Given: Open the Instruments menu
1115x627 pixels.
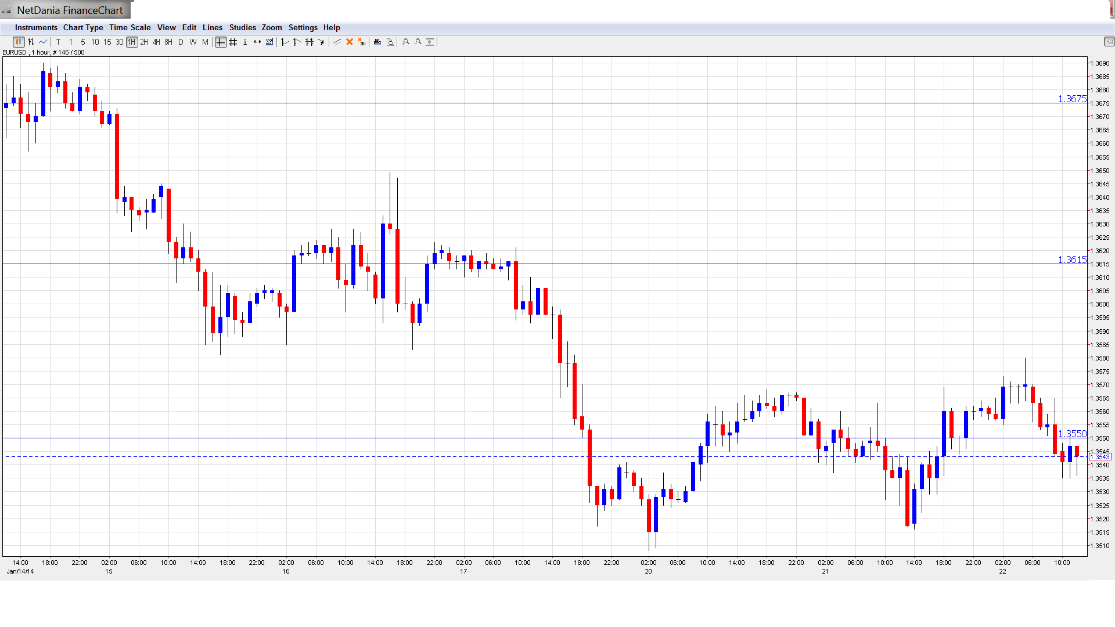Looking at the screenshot, I should pyautogui.click(x=36, y=27).
